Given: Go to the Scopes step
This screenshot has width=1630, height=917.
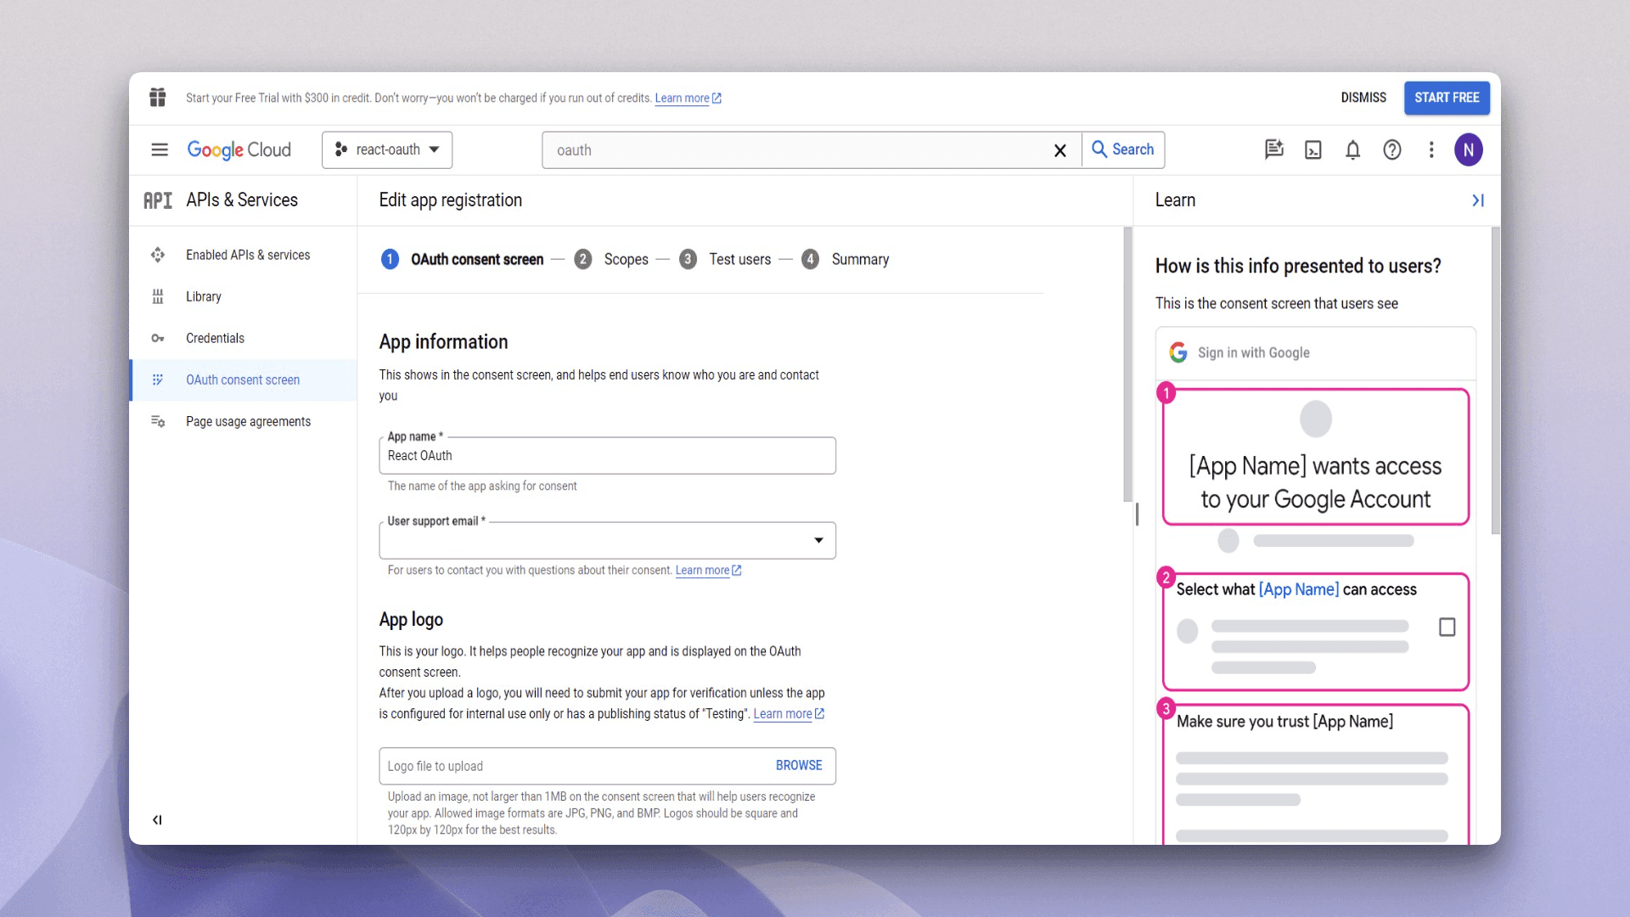Looking at the screenshot, I should pyautogui.click(x=626, y=259).
